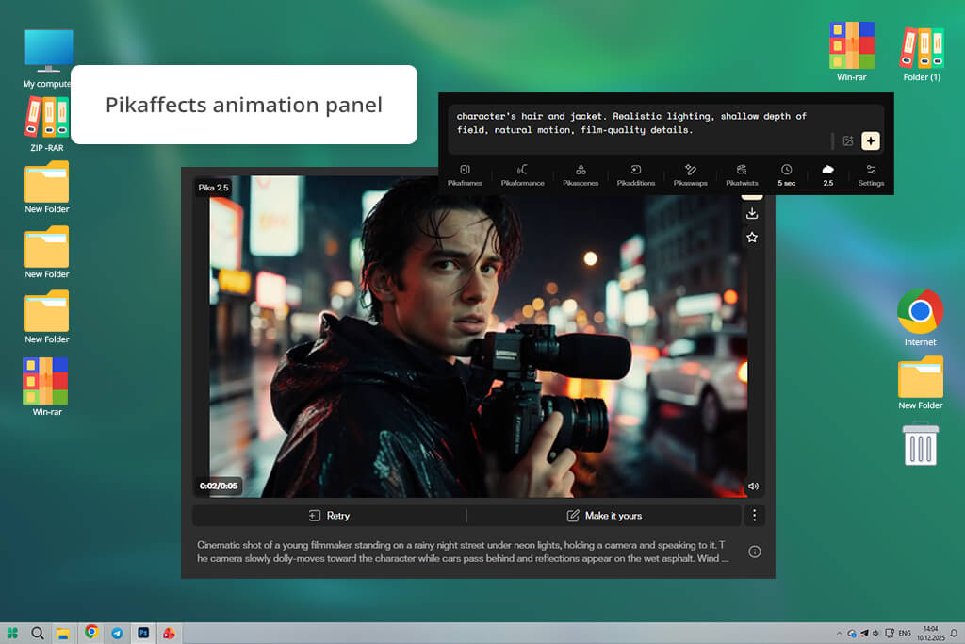Select the Win-rar icon on left side
Image resolution: width=965 pixels, height=644 pixels.
click(47, 387)
